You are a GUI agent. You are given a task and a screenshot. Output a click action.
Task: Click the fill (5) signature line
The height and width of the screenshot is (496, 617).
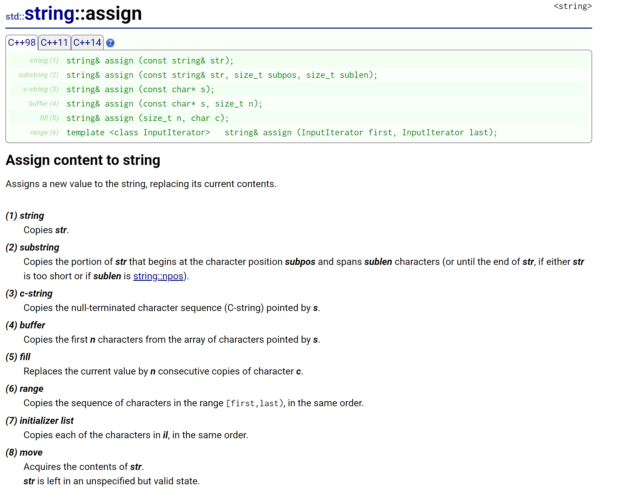tap(147, 118)
